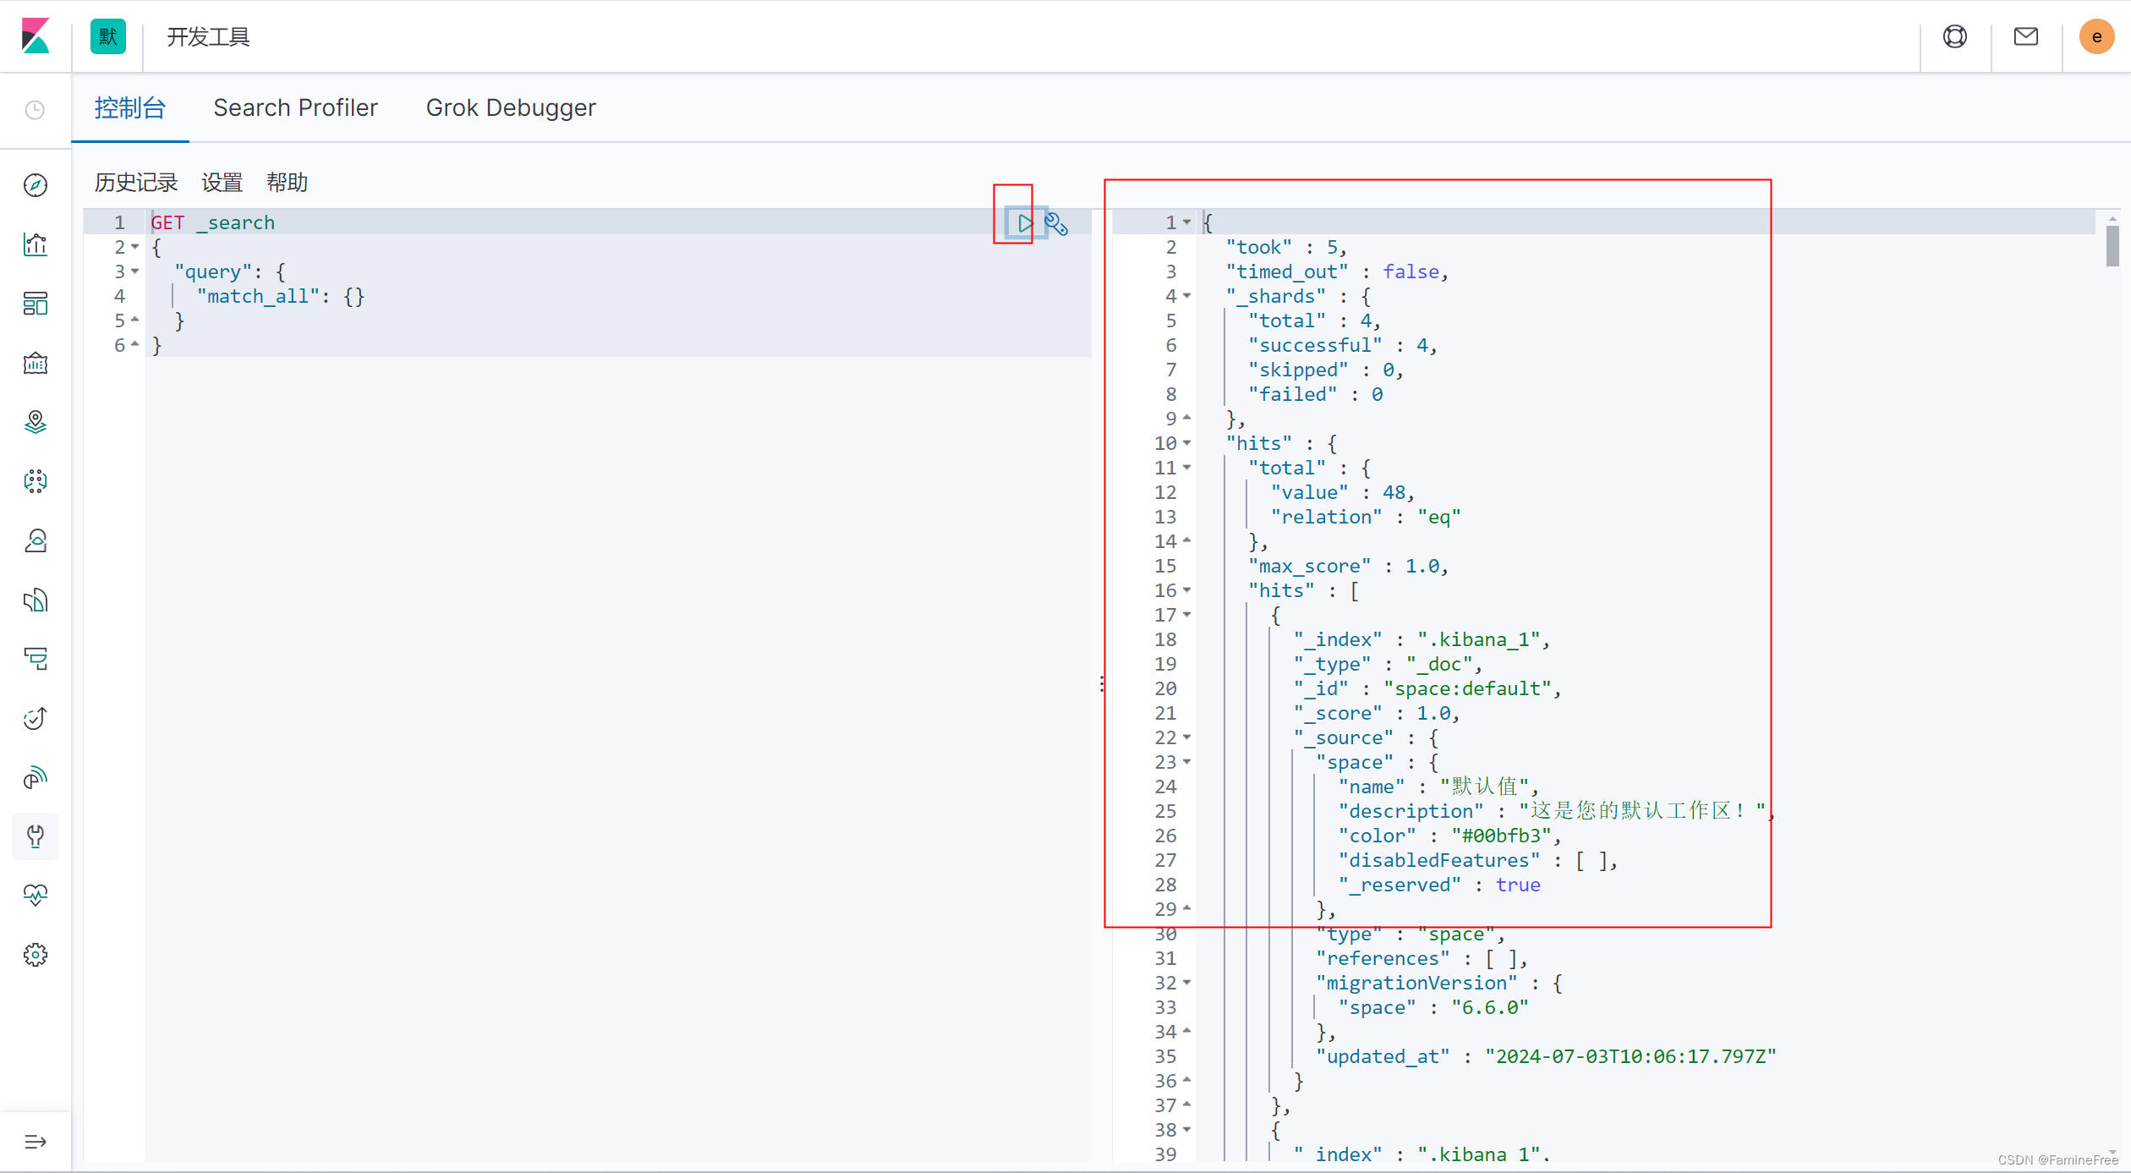2131x1173 pixels.
Task: Open Maps icon in sidebar
Action: (36, 422)
